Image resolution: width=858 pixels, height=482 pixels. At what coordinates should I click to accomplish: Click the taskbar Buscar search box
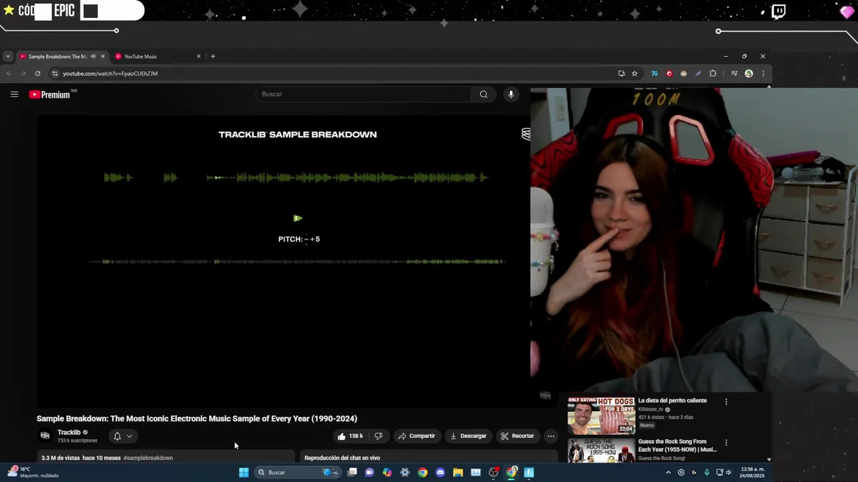[x=296, y=473]
